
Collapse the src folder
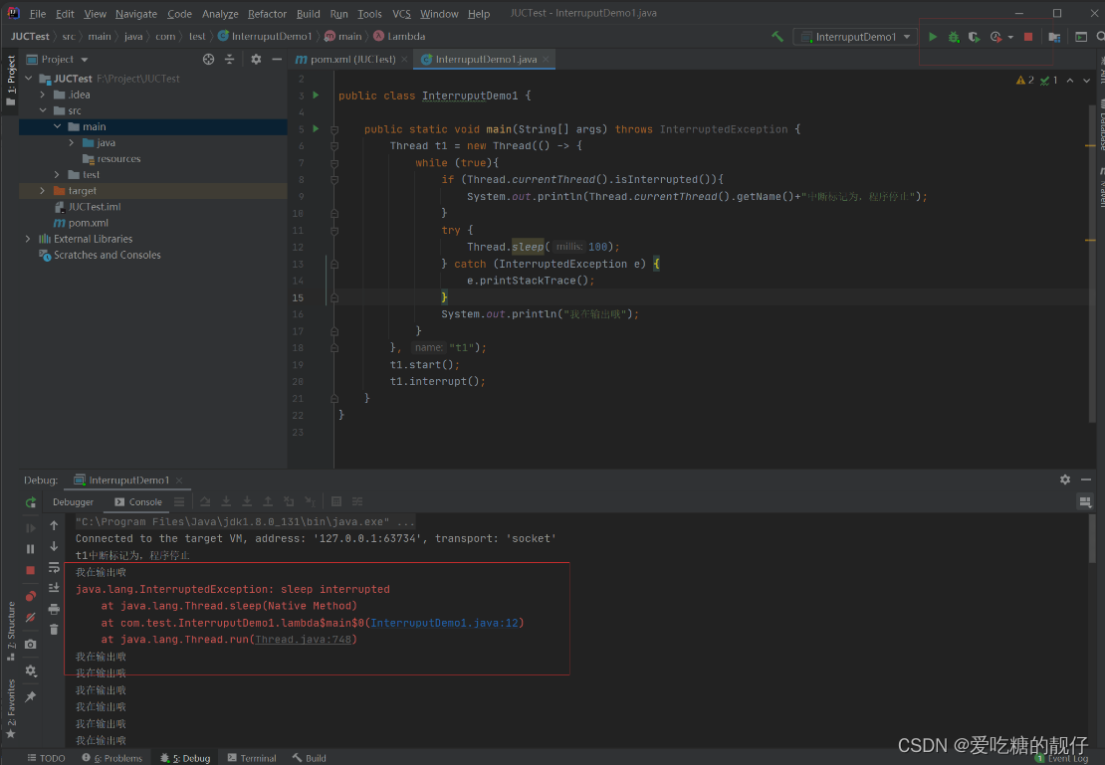(43, 110)
